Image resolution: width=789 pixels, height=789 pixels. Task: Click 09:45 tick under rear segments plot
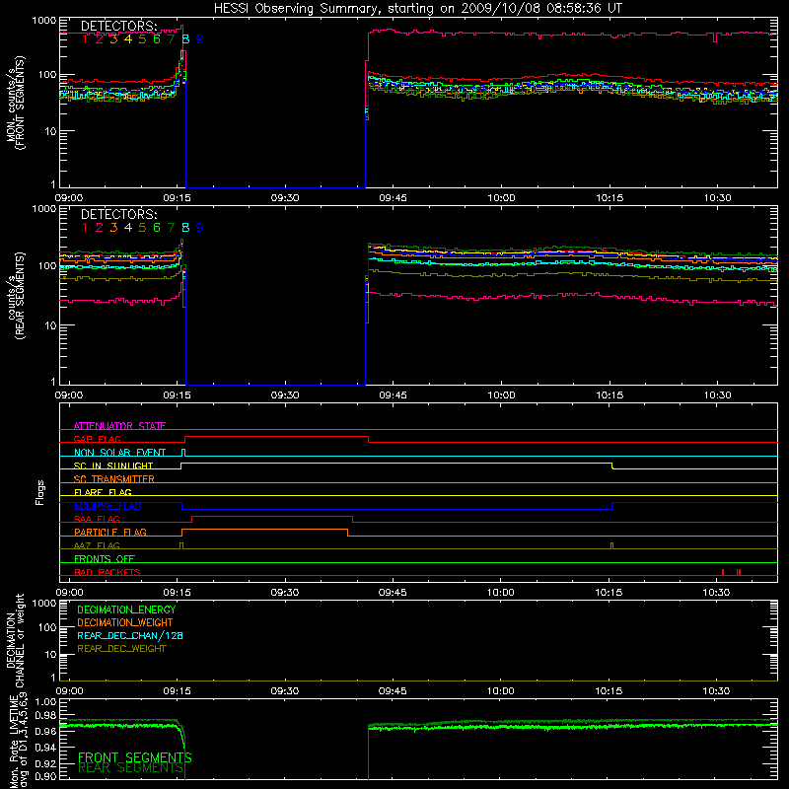(393, 395)
